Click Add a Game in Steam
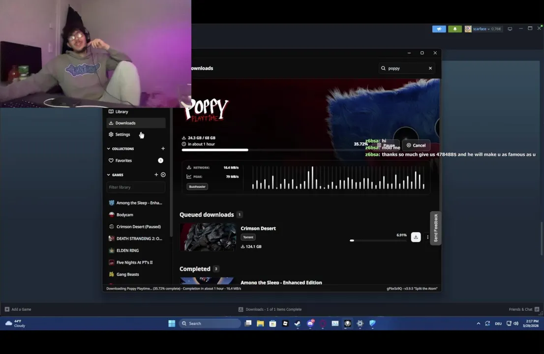The width and height of the screenshot is (544, 354). (18, 309)
